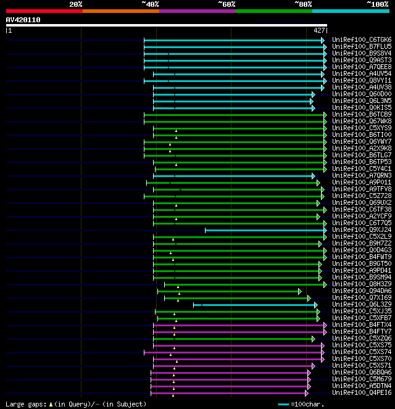Open hit UniRef100_Q9XJ24

pos(362,229)
